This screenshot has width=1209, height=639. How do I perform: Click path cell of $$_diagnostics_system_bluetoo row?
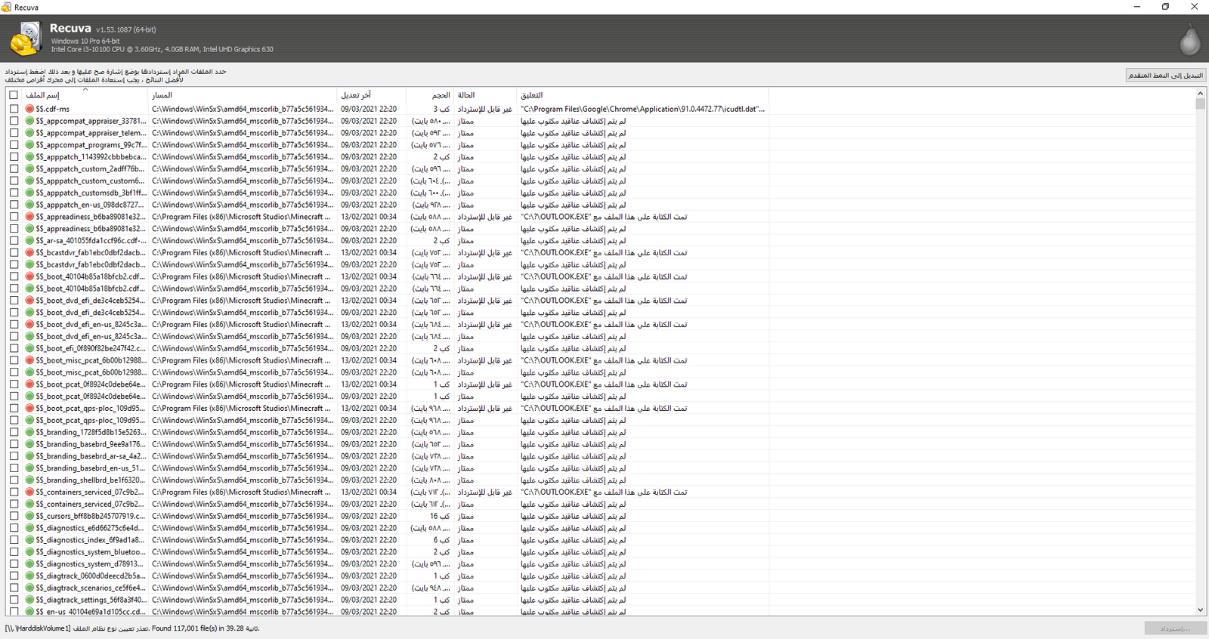[x=242, y=552]
